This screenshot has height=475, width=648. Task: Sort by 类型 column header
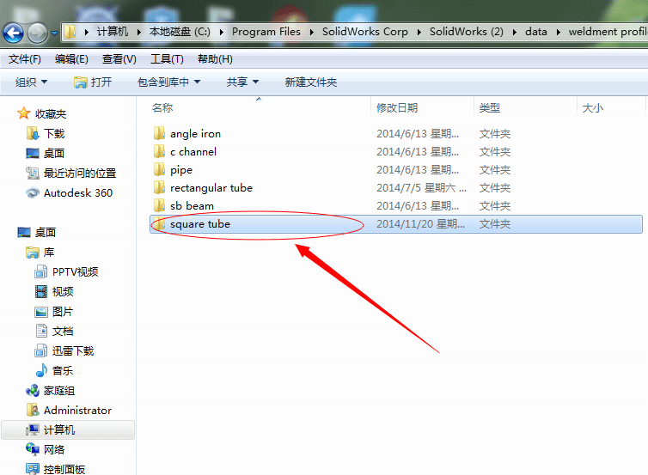[x=489, y=108]
